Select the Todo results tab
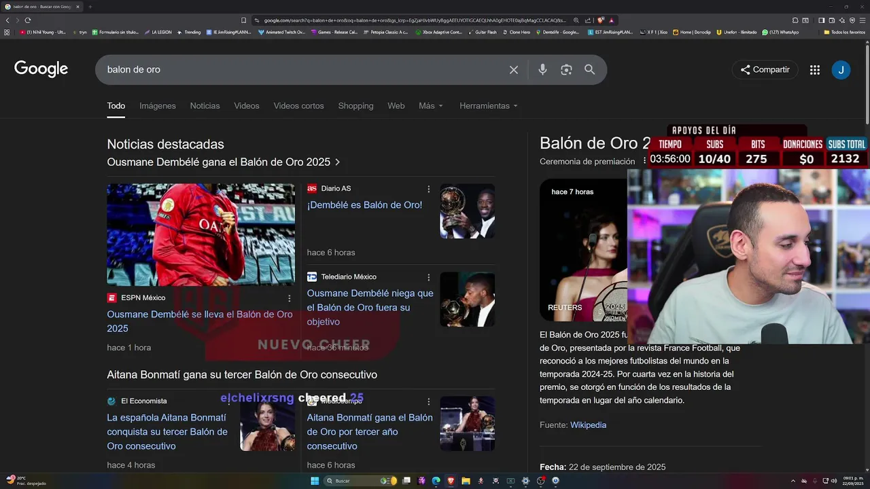This screenshot has height=489, width=870. (116, 106)
